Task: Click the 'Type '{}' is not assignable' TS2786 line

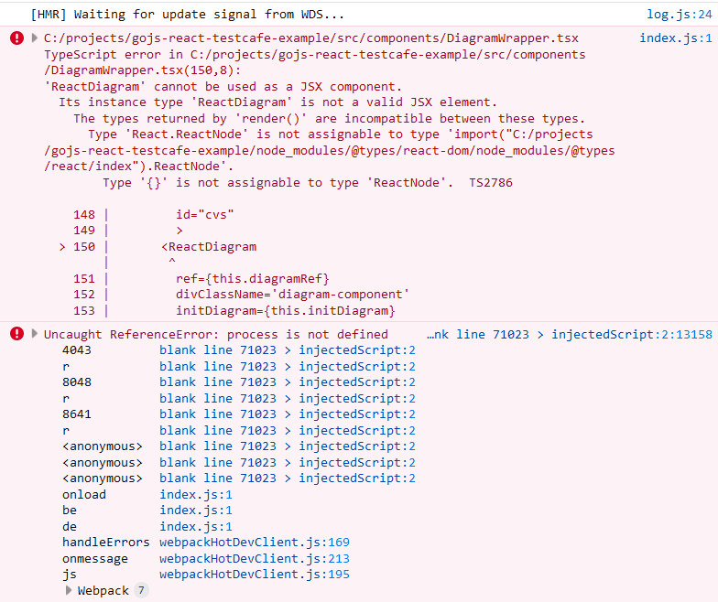Action: (x=308, y=183)
